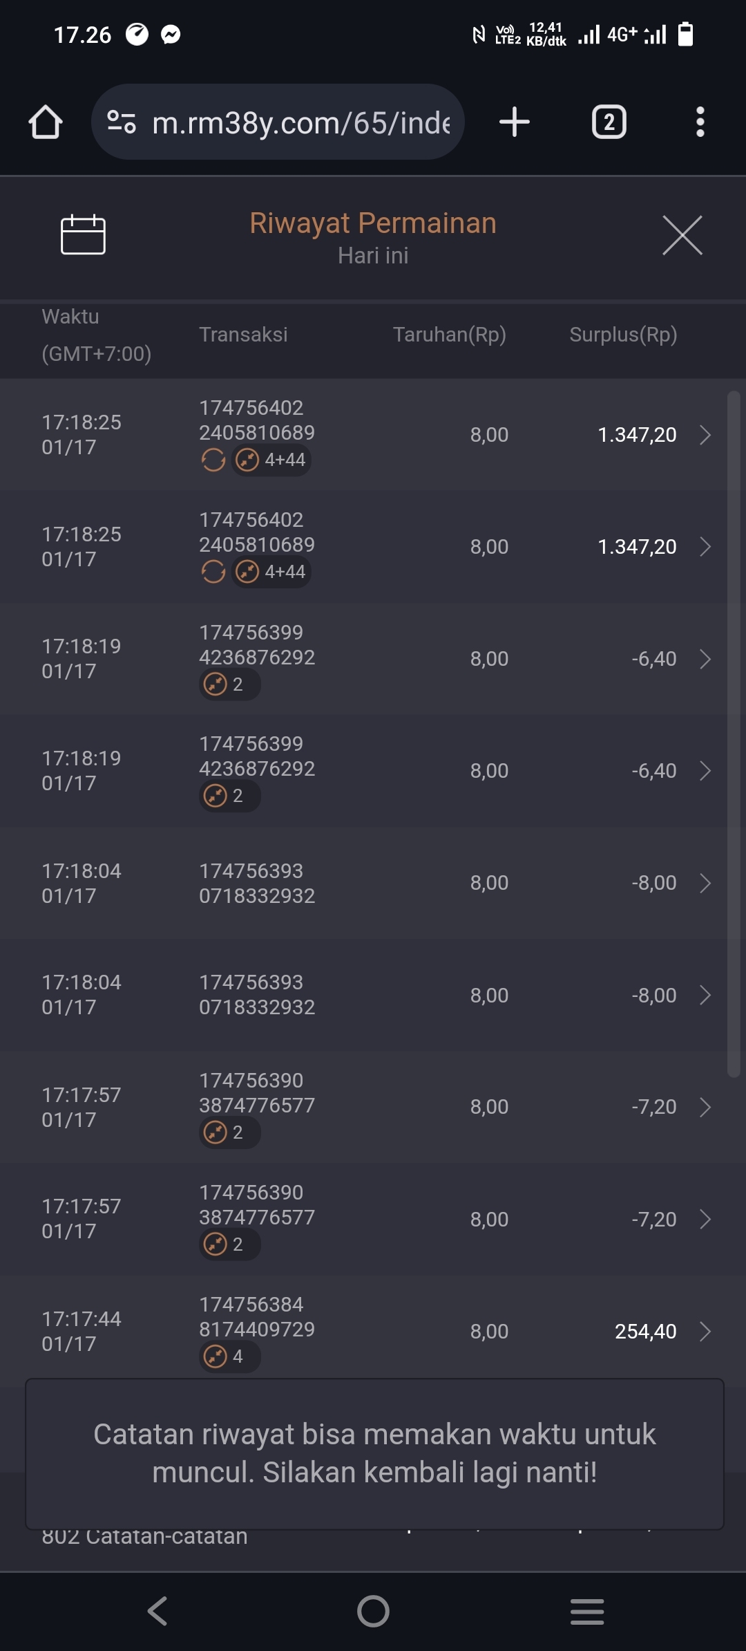
Task: Tap the free spin icon in first row
Action: pos(213,460)
